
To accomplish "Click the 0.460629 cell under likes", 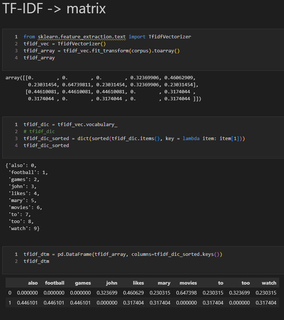I will tap(133, 293).
